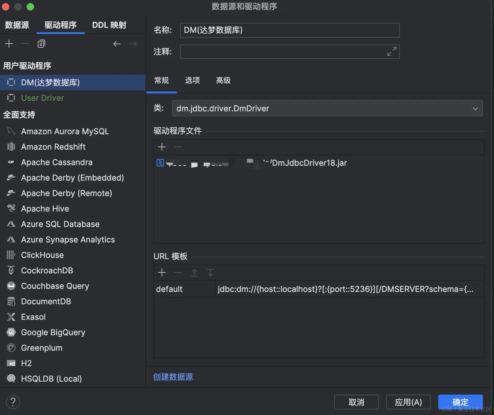Screen dimensions: 494x415
Task: Duplicate the selected driver using the copy icon
Action: coord(41,44)
